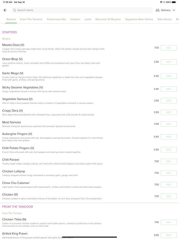Go to the Vegetable Main Dishes tab

coord(139,19)
